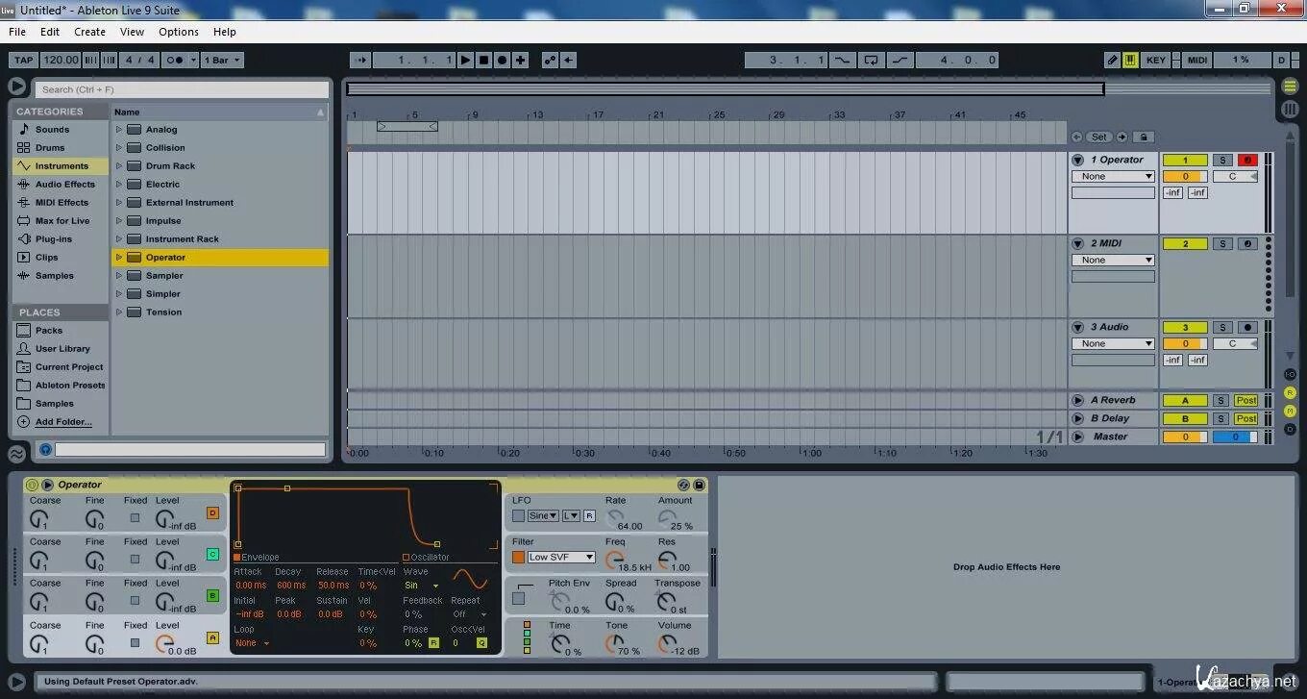Open Current Project in Places
1307x699 pixels.
pos(69,366)
